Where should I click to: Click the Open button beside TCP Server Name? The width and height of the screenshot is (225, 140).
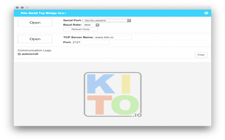pyautogui.click(x=35, y=39)
